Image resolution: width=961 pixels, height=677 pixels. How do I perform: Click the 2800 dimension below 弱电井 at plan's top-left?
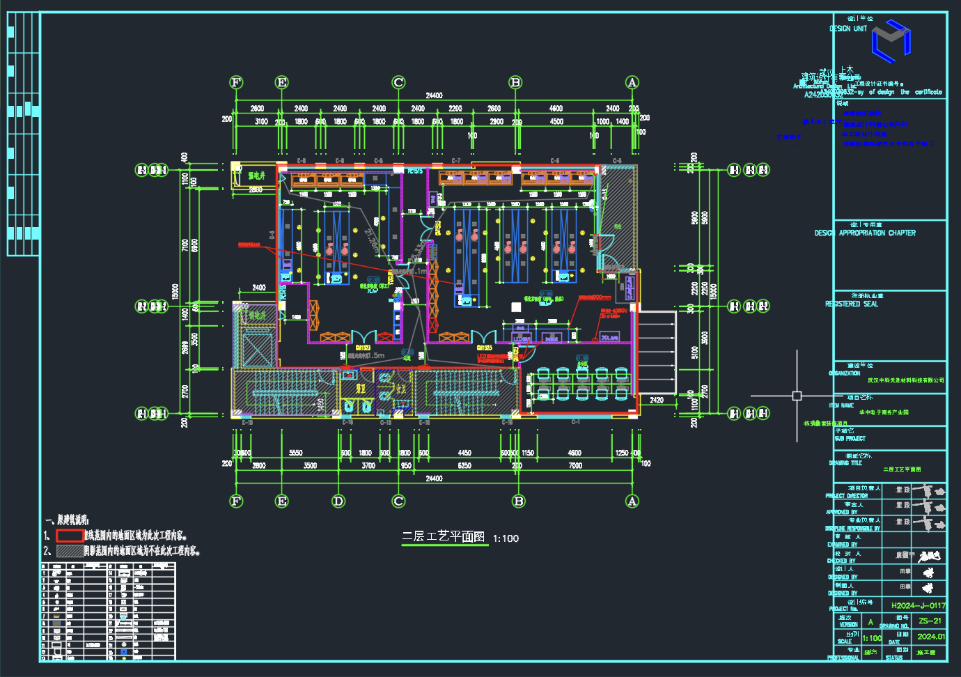click(256, 189)
